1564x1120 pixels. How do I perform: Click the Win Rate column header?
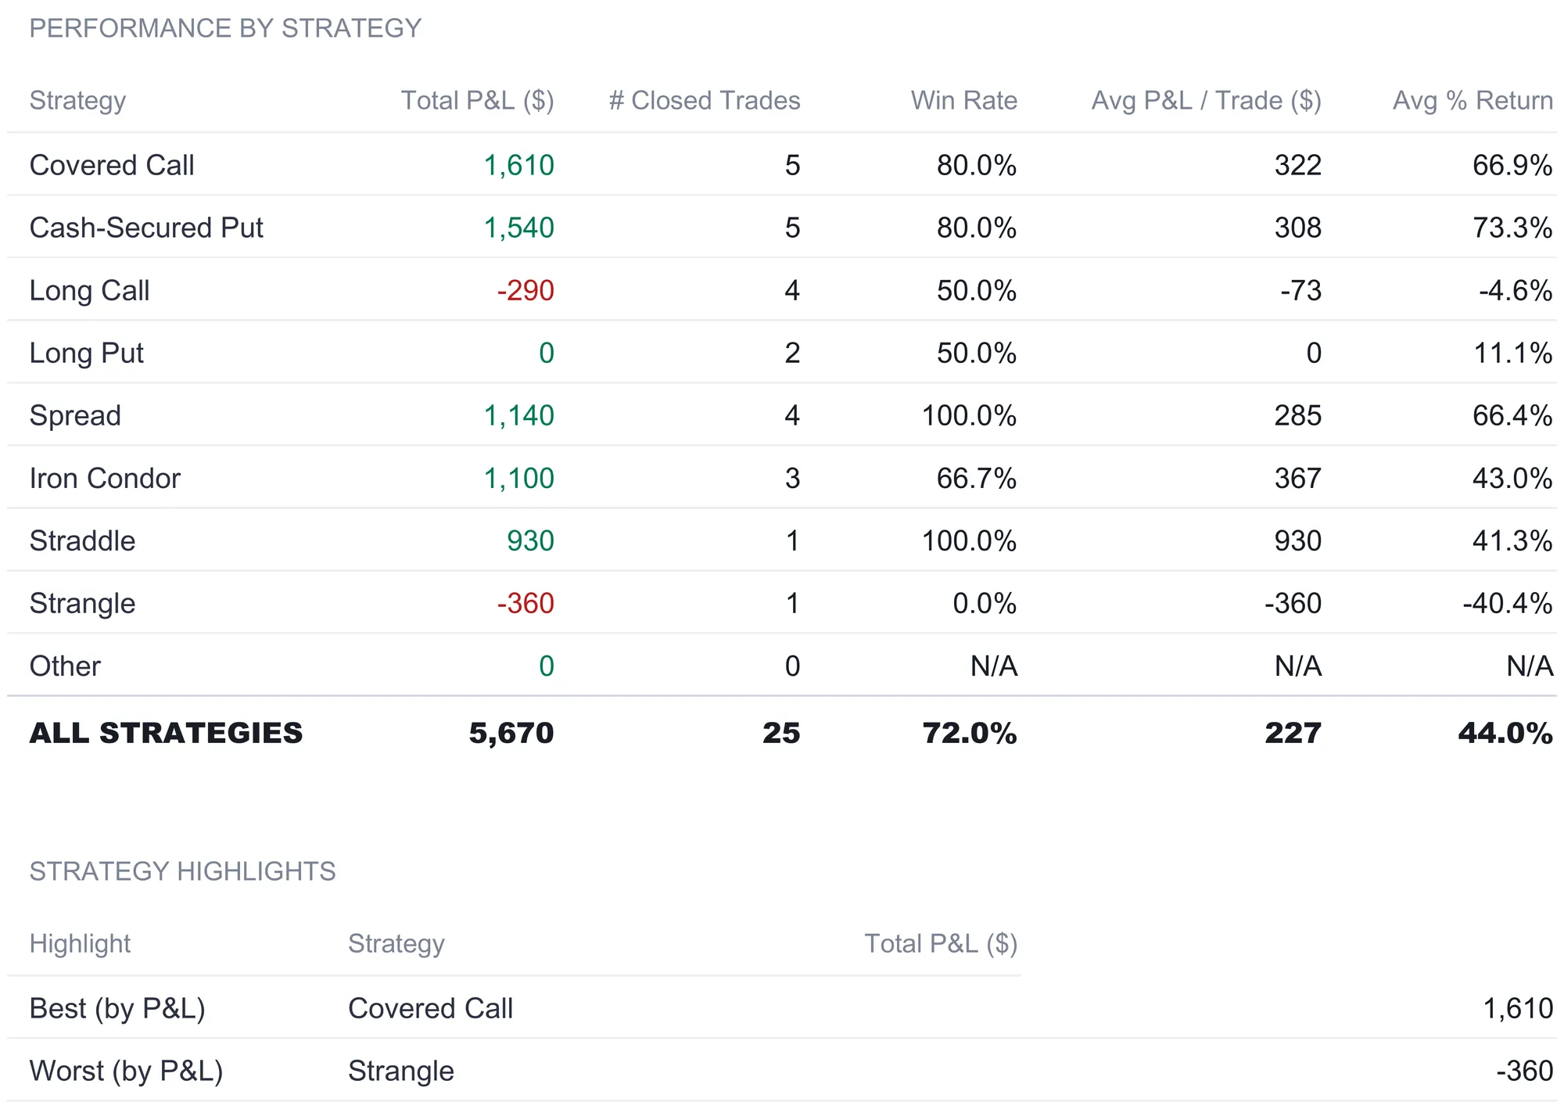click(x=963, y=101)
